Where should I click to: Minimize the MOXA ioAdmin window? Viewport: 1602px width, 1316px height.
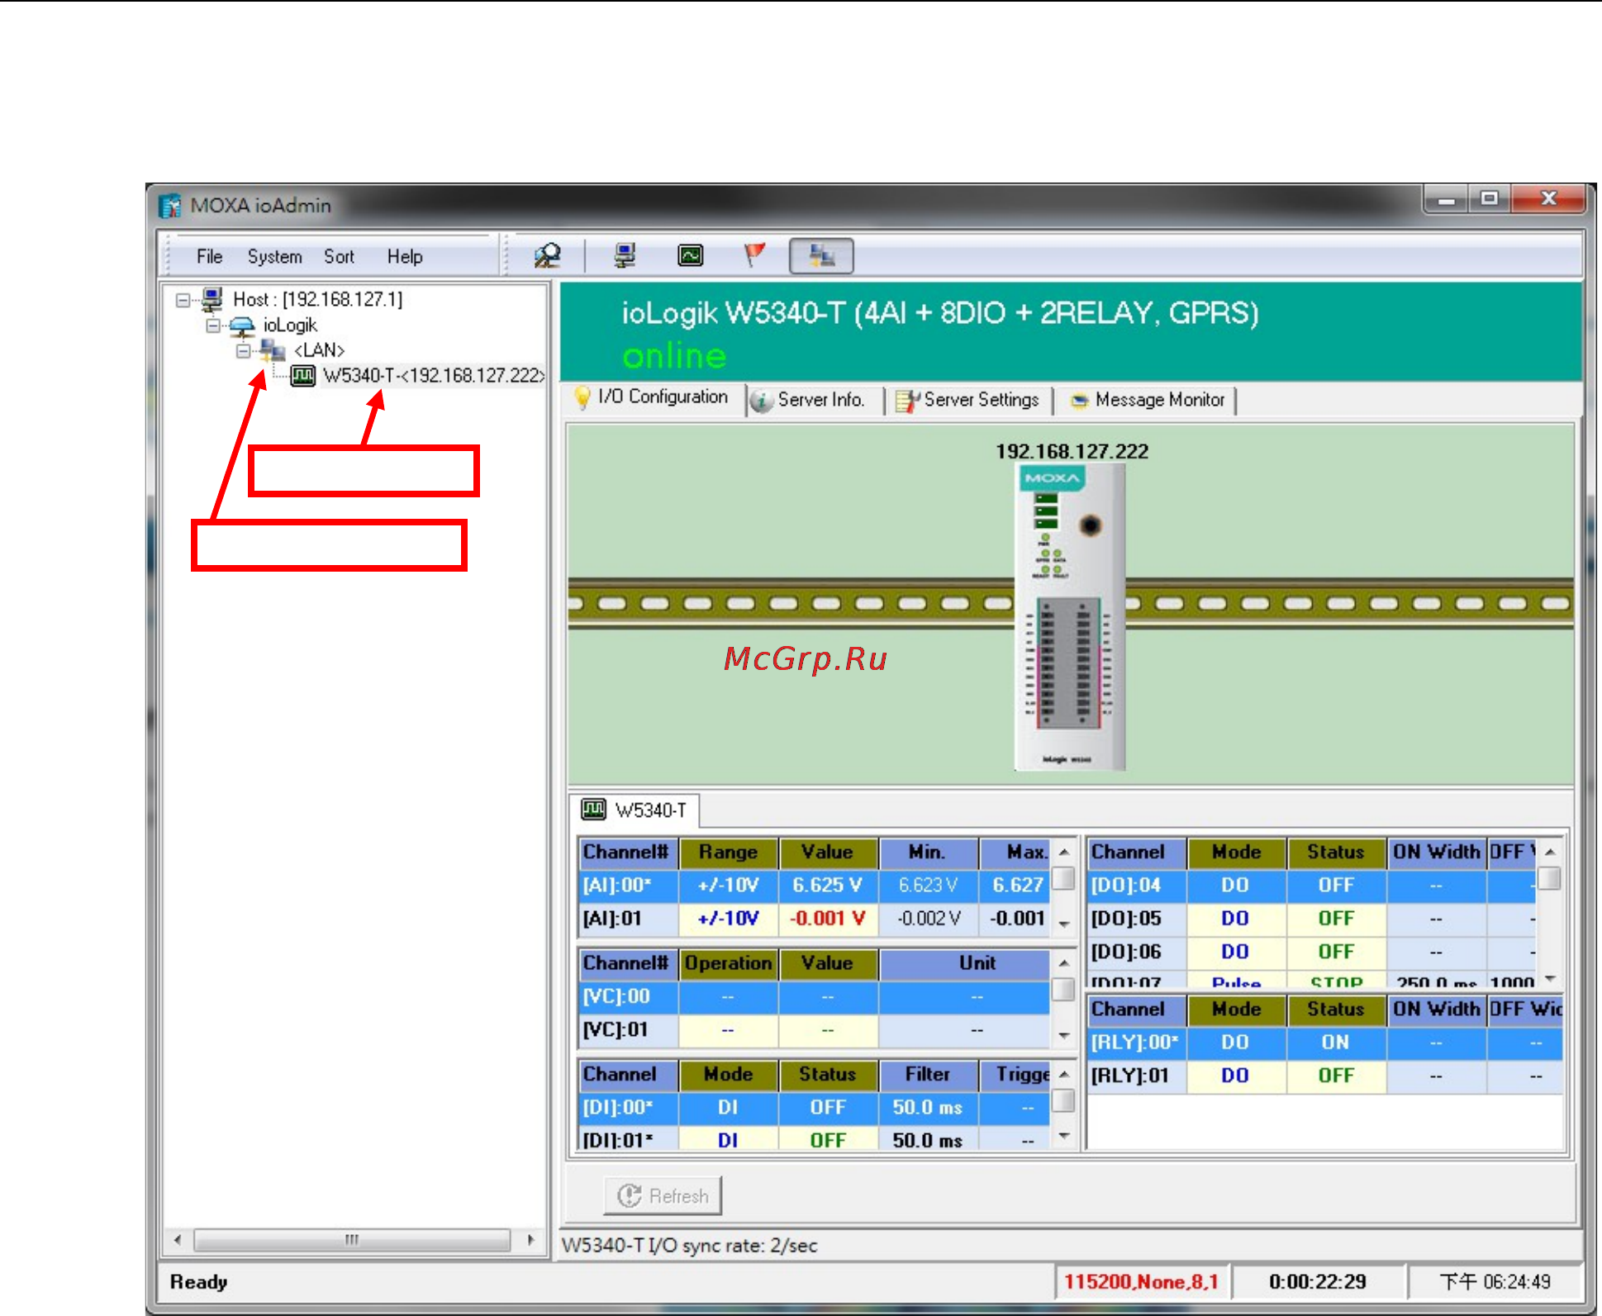1446,199
